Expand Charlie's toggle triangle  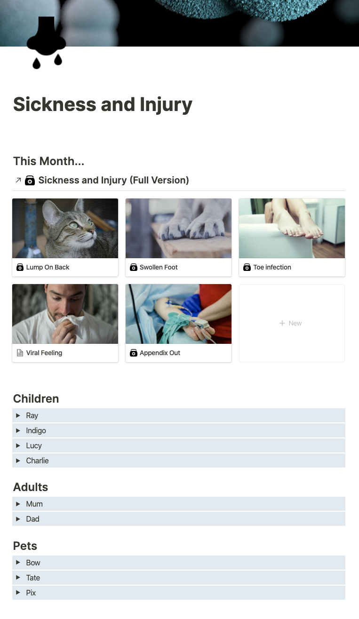pyautogui.click(x=18, y=460)
